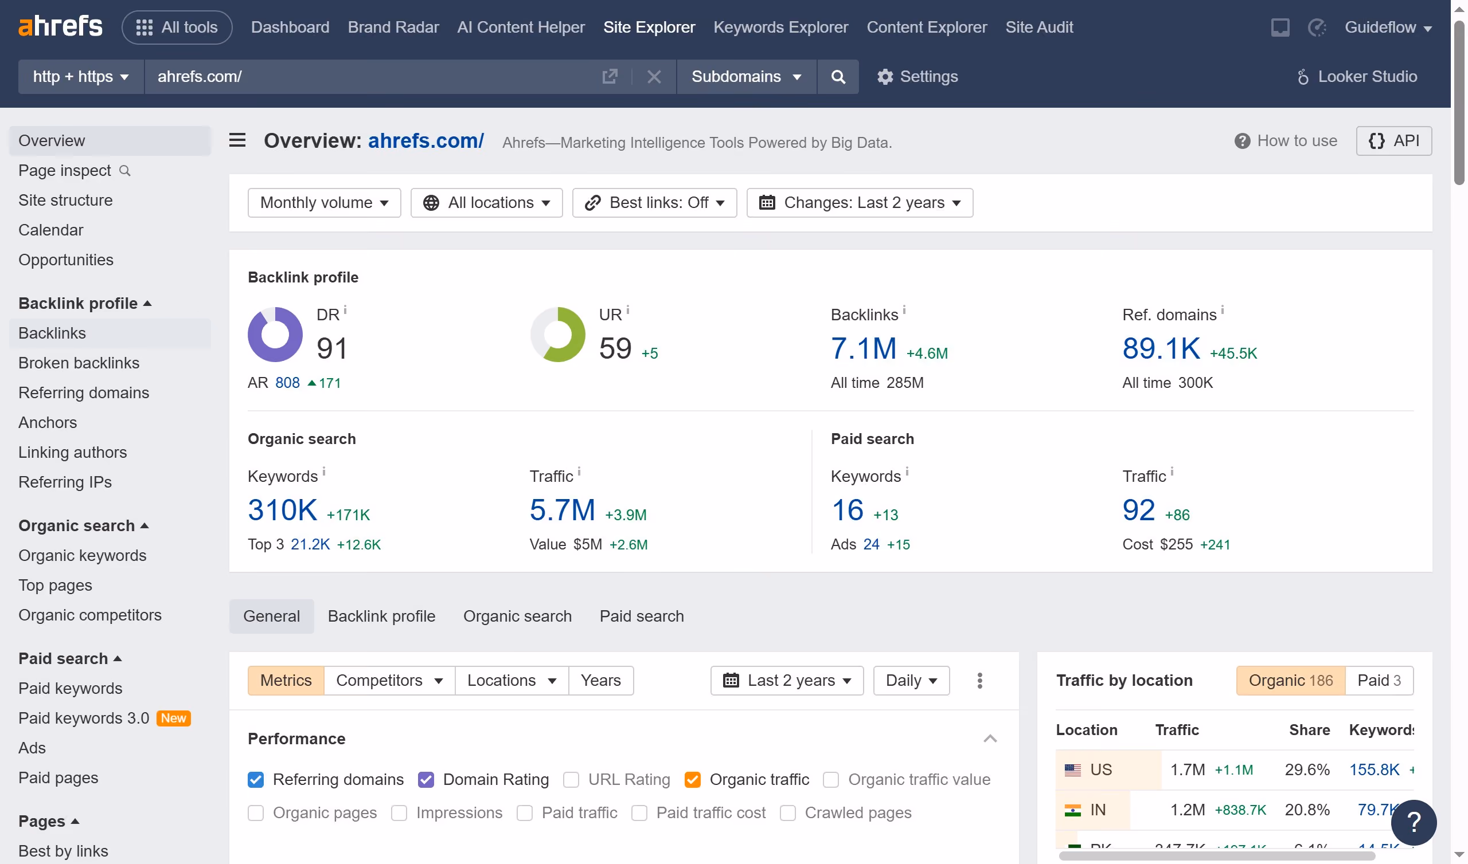The image size is (1468, 864).
Task: Click Organic Traffic info icon
Action: click(579, 472)
